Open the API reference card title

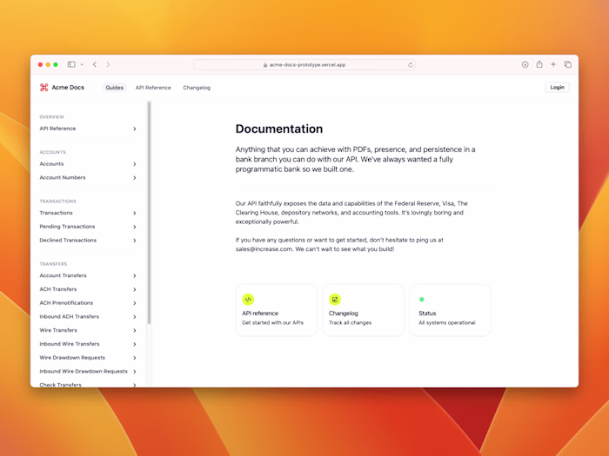(260, 314)
